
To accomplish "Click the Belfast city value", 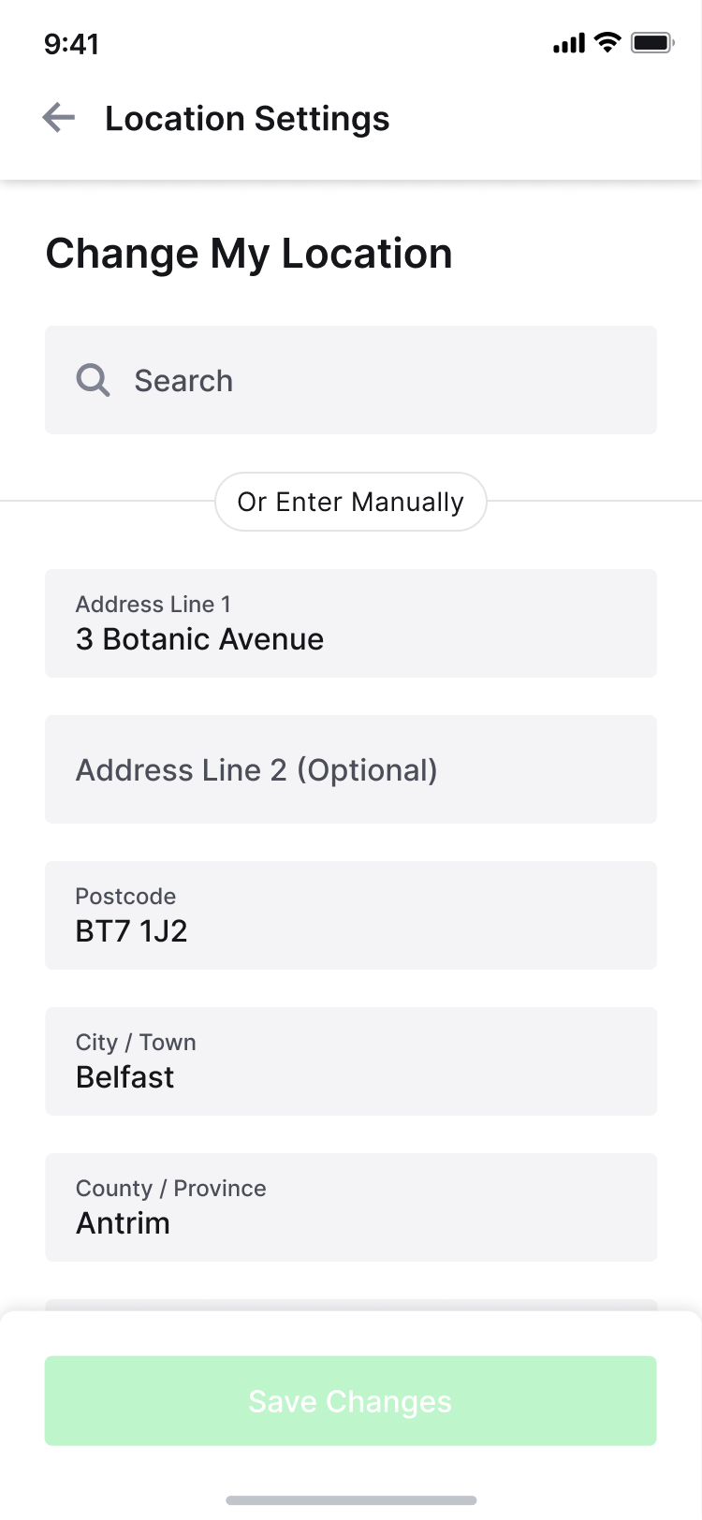I will pyautogui.click(x=124, y=1077).
